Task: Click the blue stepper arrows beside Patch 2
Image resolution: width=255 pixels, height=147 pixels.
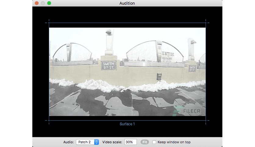Action: (96, 142)
